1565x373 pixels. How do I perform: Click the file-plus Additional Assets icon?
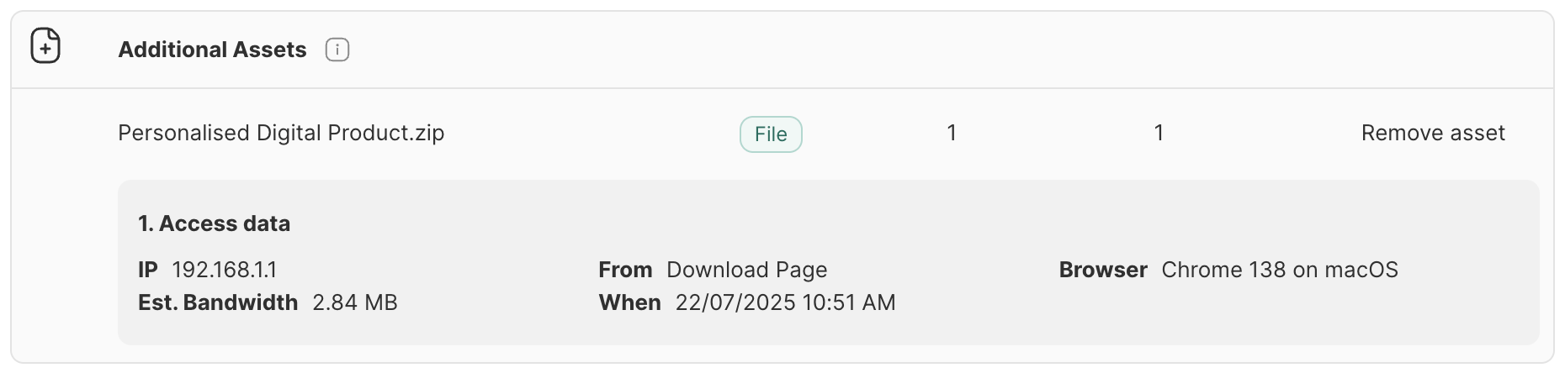coord(45,46)
